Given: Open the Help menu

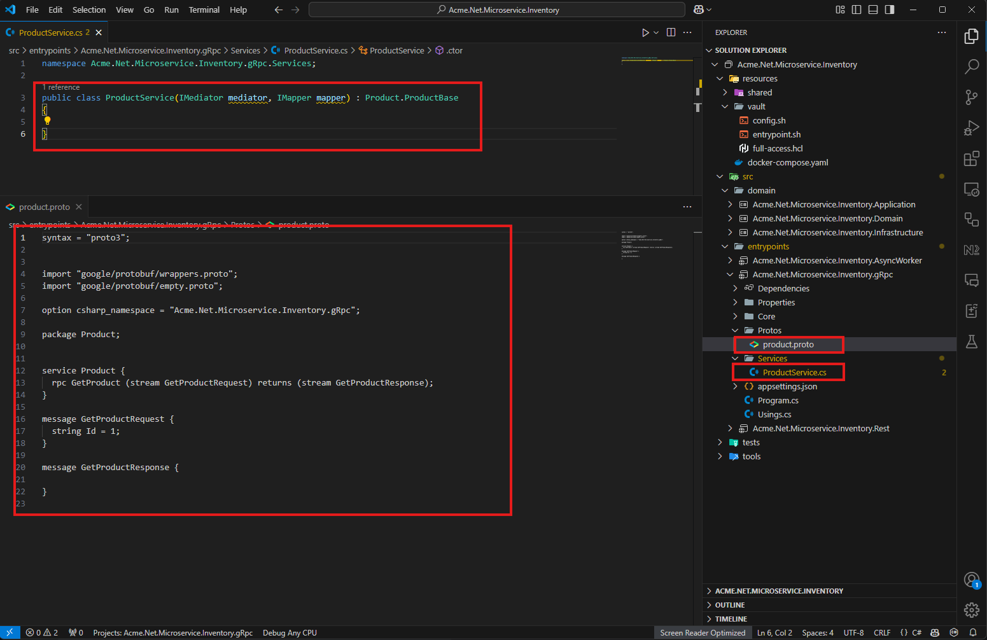Looking at the screenshot, I should (x=239, y=10).
